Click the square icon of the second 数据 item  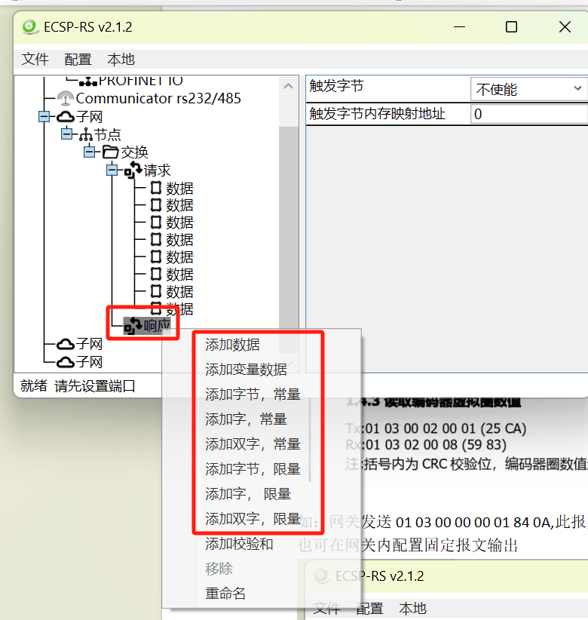156,205
